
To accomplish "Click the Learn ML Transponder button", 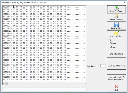I will [116, 66].
